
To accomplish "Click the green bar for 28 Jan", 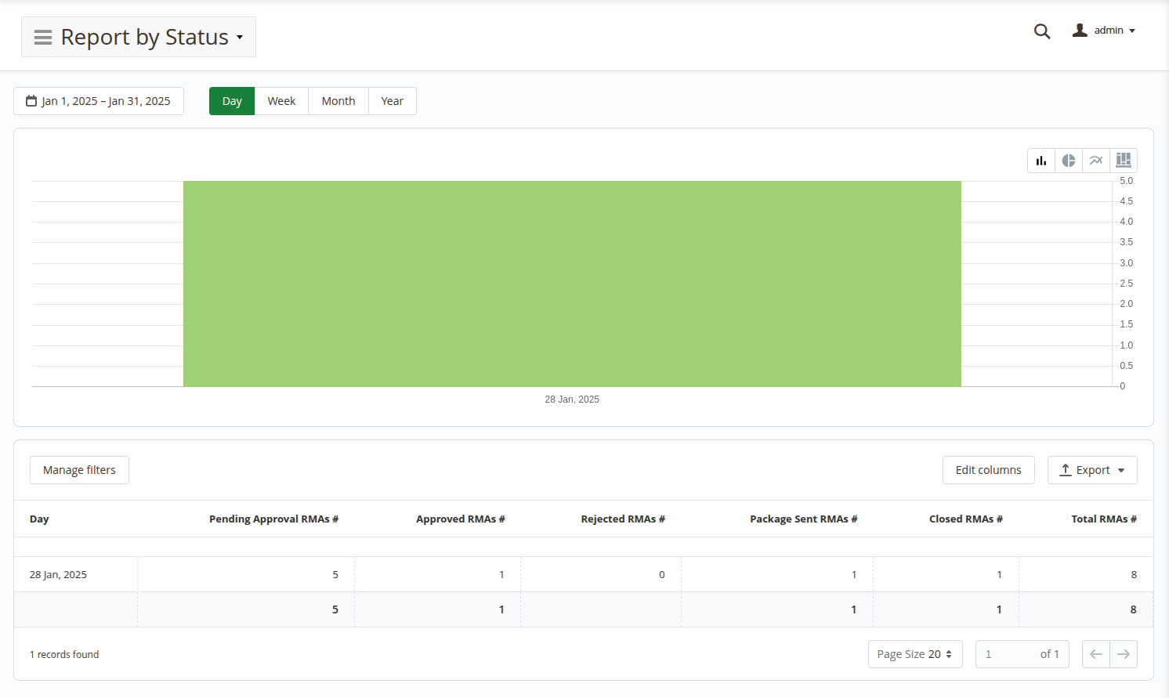I will (572, 284).
